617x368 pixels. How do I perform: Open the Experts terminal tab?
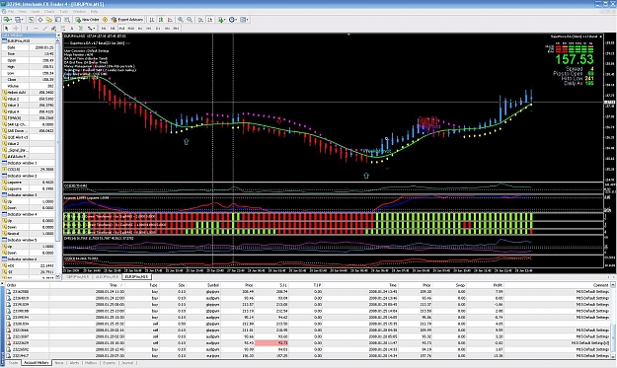coord(110,363)
